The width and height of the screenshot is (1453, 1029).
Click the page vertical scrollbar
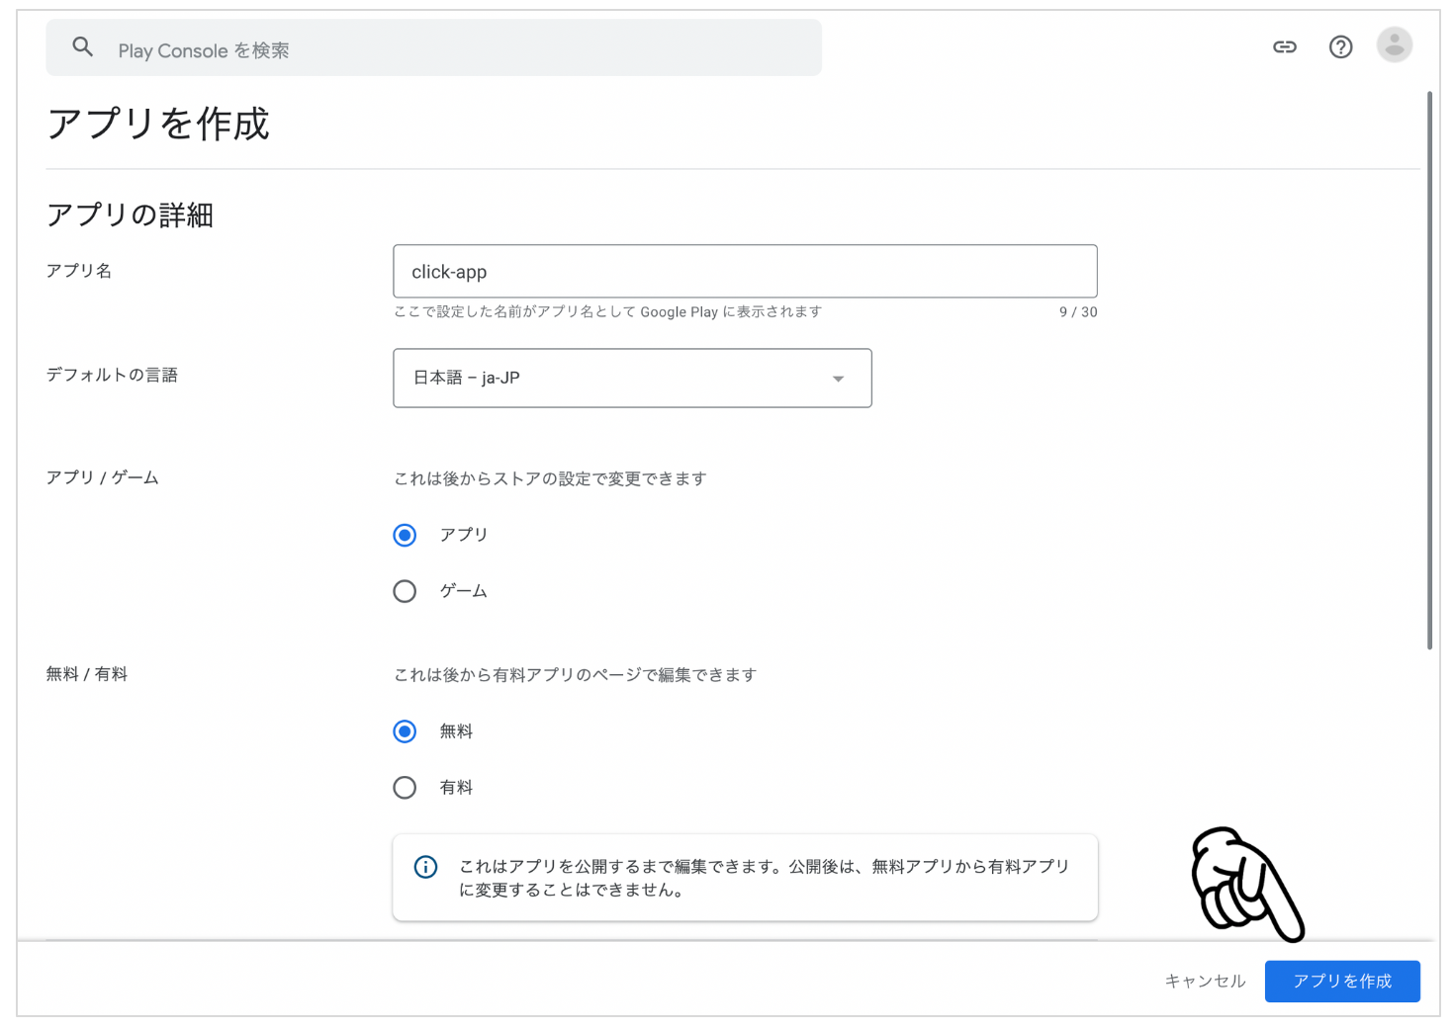[x=1429, y=371]
